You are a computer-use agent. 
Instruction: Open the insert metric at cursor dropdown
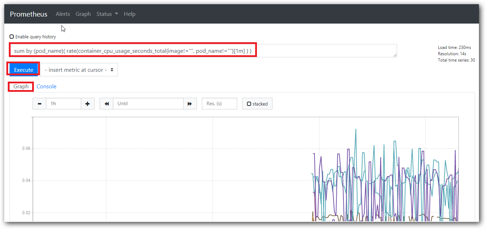(x=79, y=70)
